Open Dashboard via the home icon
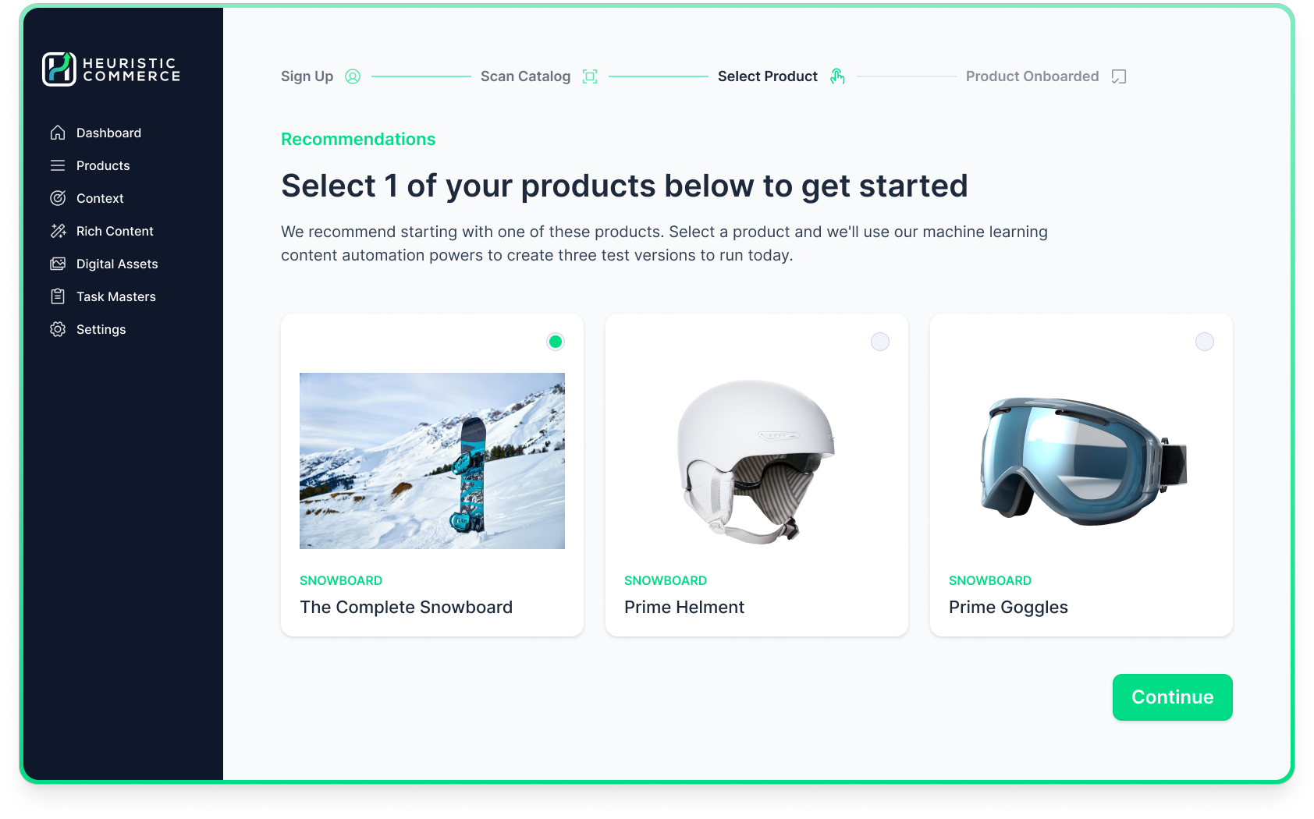Image resolution: width=1314 pixels, height=819 pixels. (x=58, y=133)
